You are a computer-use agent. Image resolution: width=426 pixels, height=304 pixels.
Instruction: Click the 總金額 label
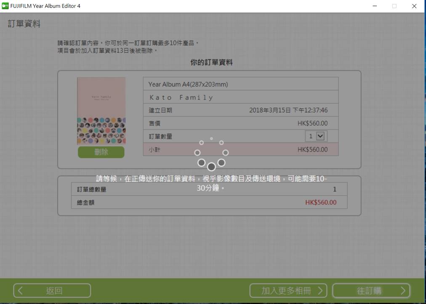pos(85,203)
